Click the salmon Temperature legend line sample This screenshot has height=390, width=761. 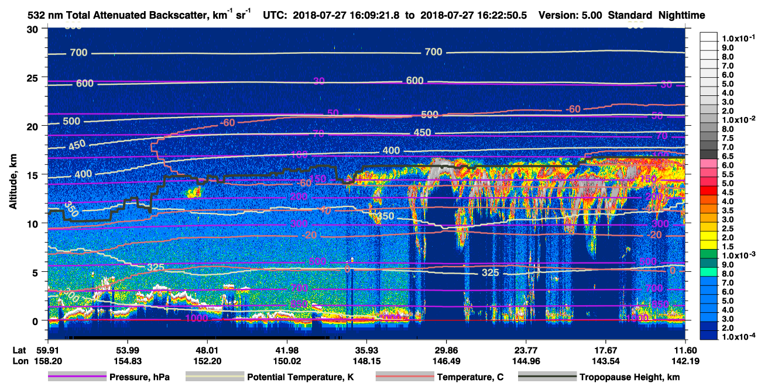[405, 377]
